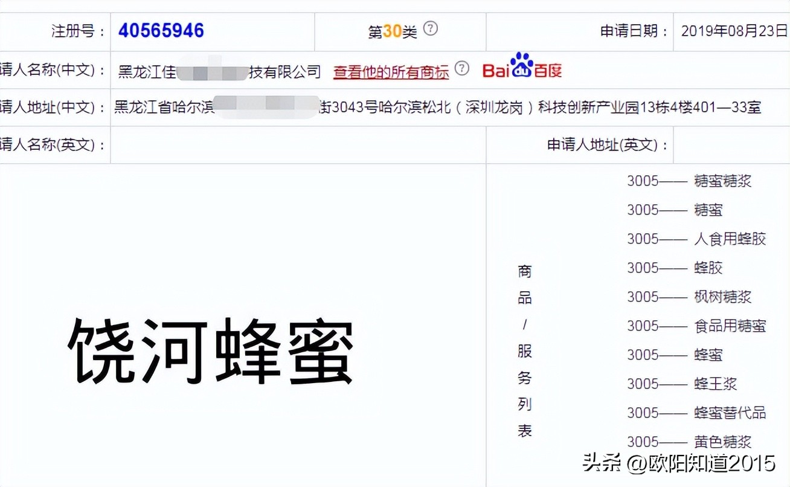
Task: Click the vertical 商品/服务列表 label
Action: tap(524, 351)
